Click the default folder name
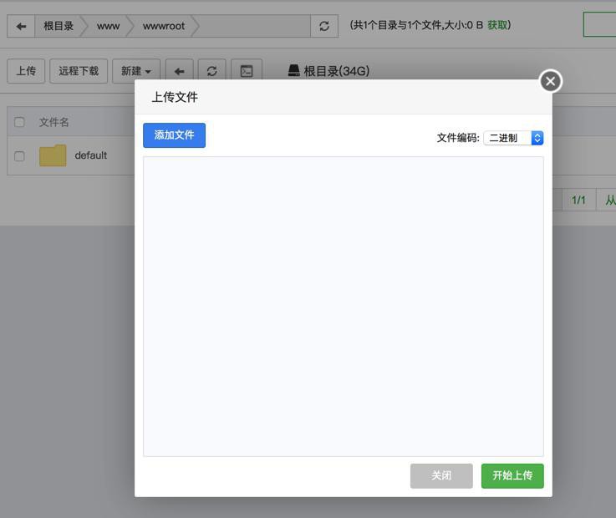The height and width of the screenshot is (518, 616). point(91,155)
